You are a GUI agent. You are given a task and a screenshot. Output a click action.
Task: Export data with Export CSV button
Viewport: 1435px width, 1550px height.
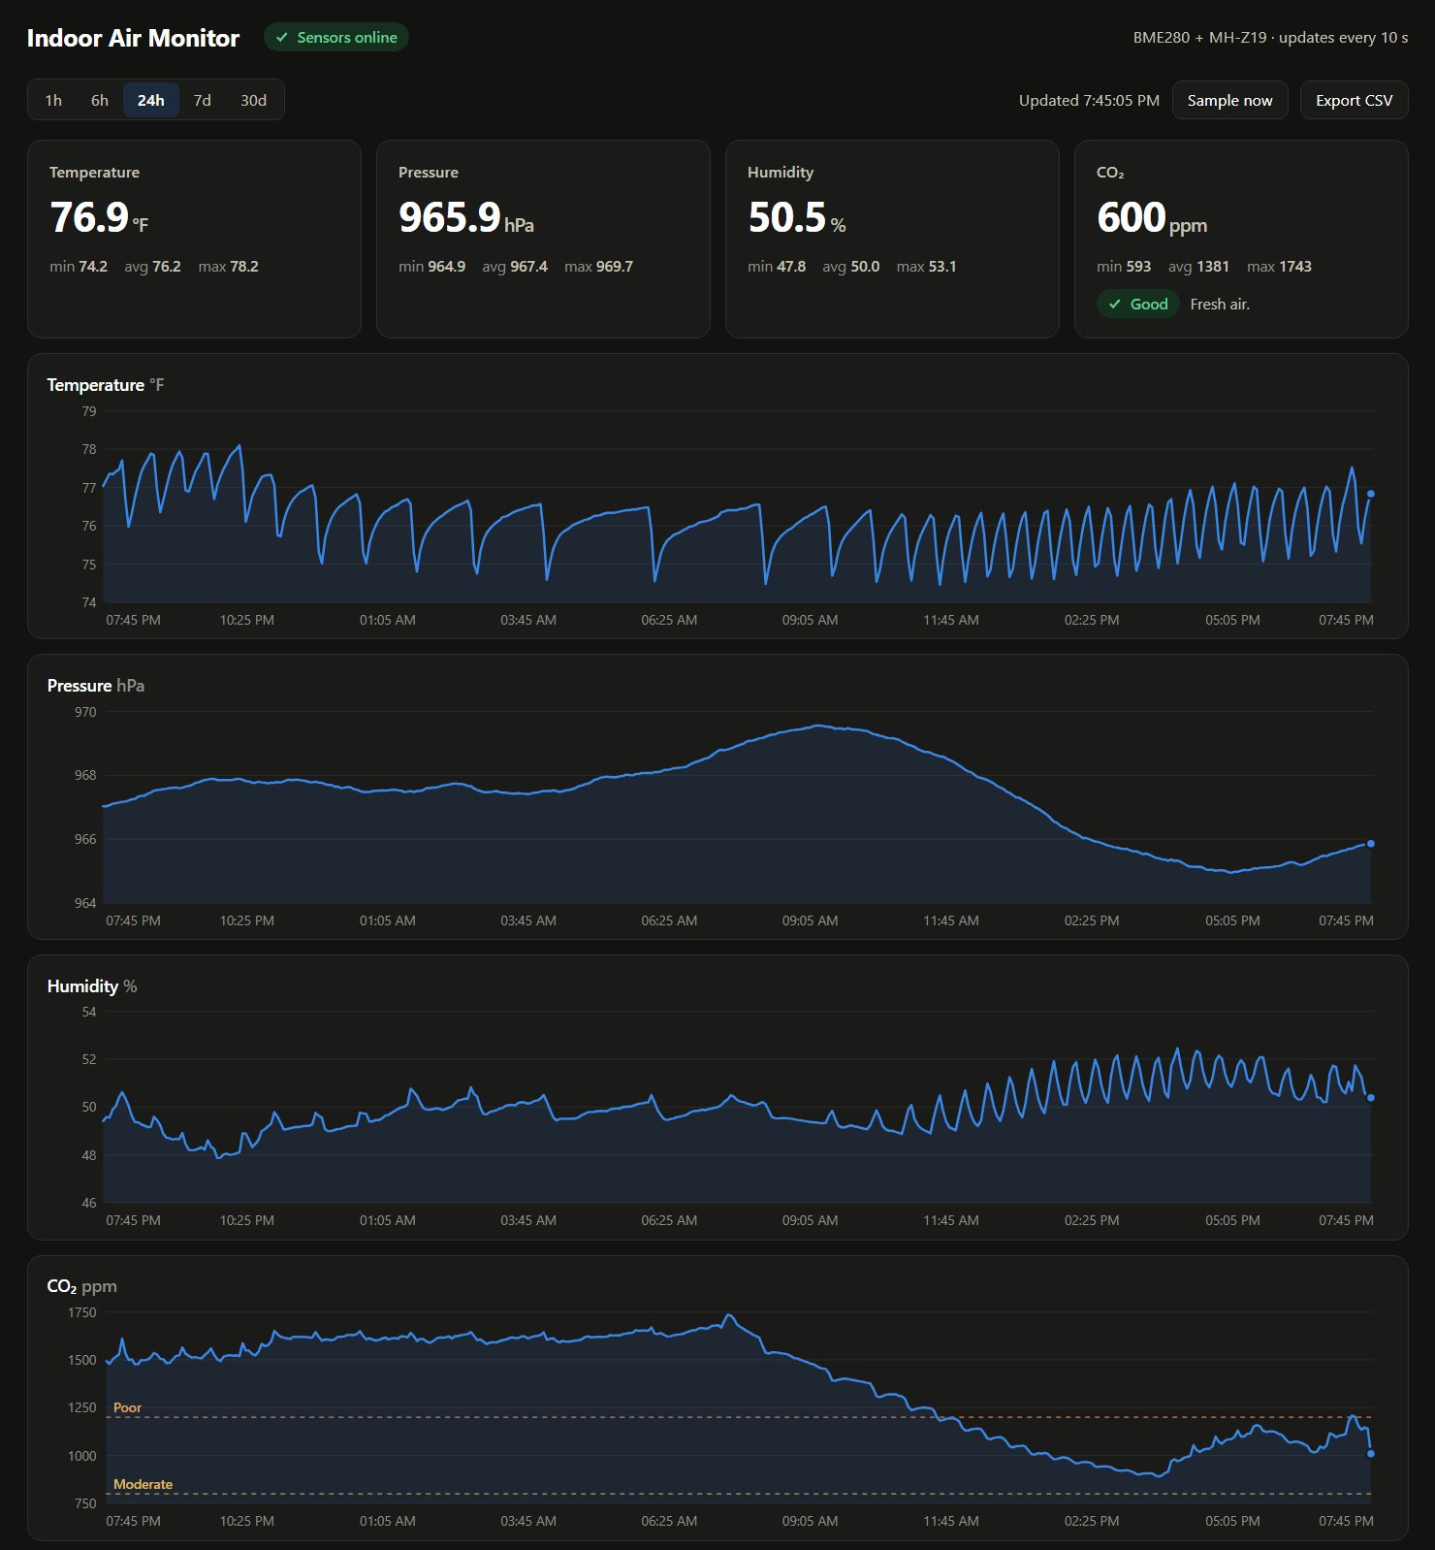1354,100
